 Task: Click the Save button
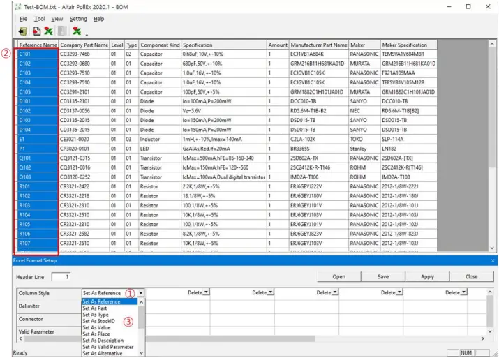pos(383,276)
